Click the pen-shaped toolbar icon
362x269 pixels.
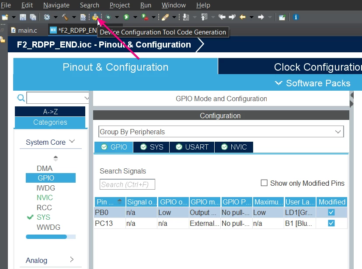point(165,17)
